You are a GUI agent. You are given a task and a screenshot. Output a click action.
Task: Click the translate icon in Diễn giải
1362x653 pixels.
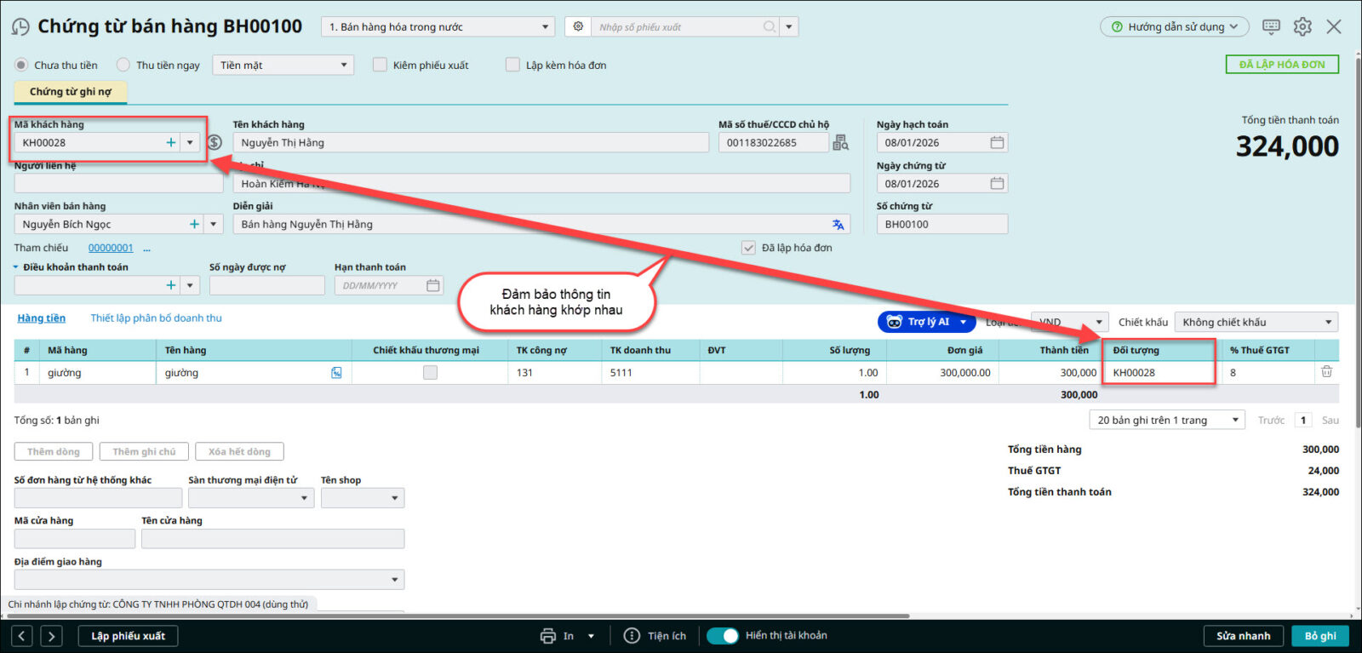838,225
